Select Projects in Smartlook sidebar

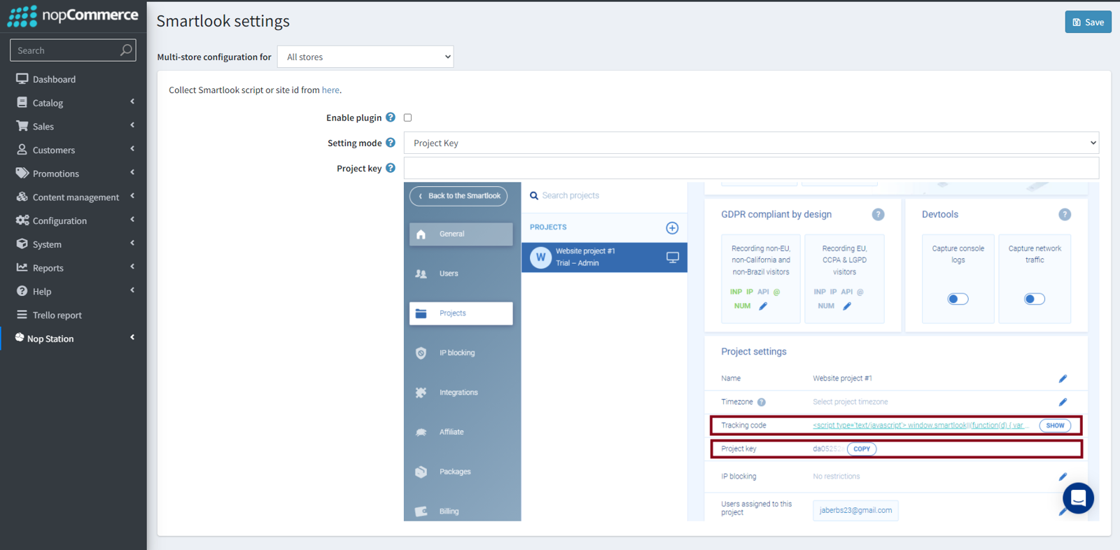[x=461, y=313]
